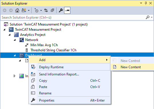Select Threshold String Classifier 1Ch
The height and width of the screenshot is (109, 154).
(53, 50)
